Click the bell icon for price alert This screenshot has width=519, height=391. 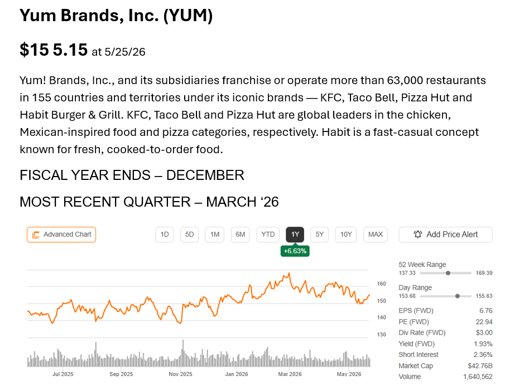[x=418, y=234]
